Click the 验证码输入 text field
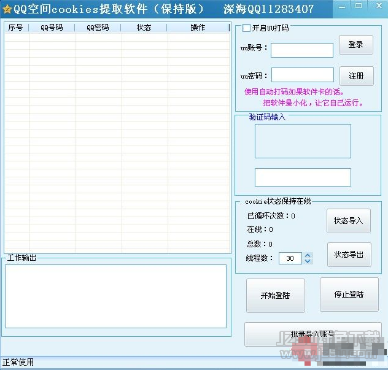This screenshot has width=388, height=370. [x=303, y=177]
